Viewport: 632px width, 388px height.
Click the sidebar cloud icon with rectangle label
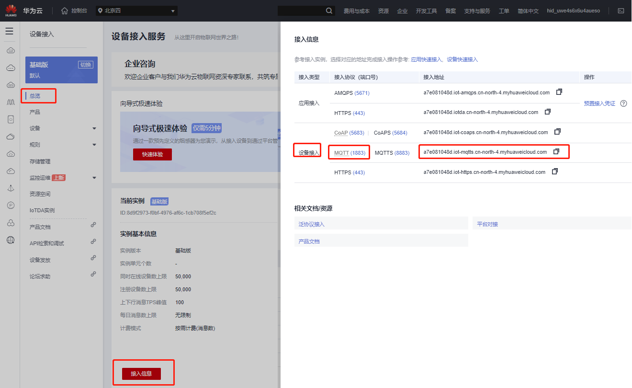[x=10, y=85]
